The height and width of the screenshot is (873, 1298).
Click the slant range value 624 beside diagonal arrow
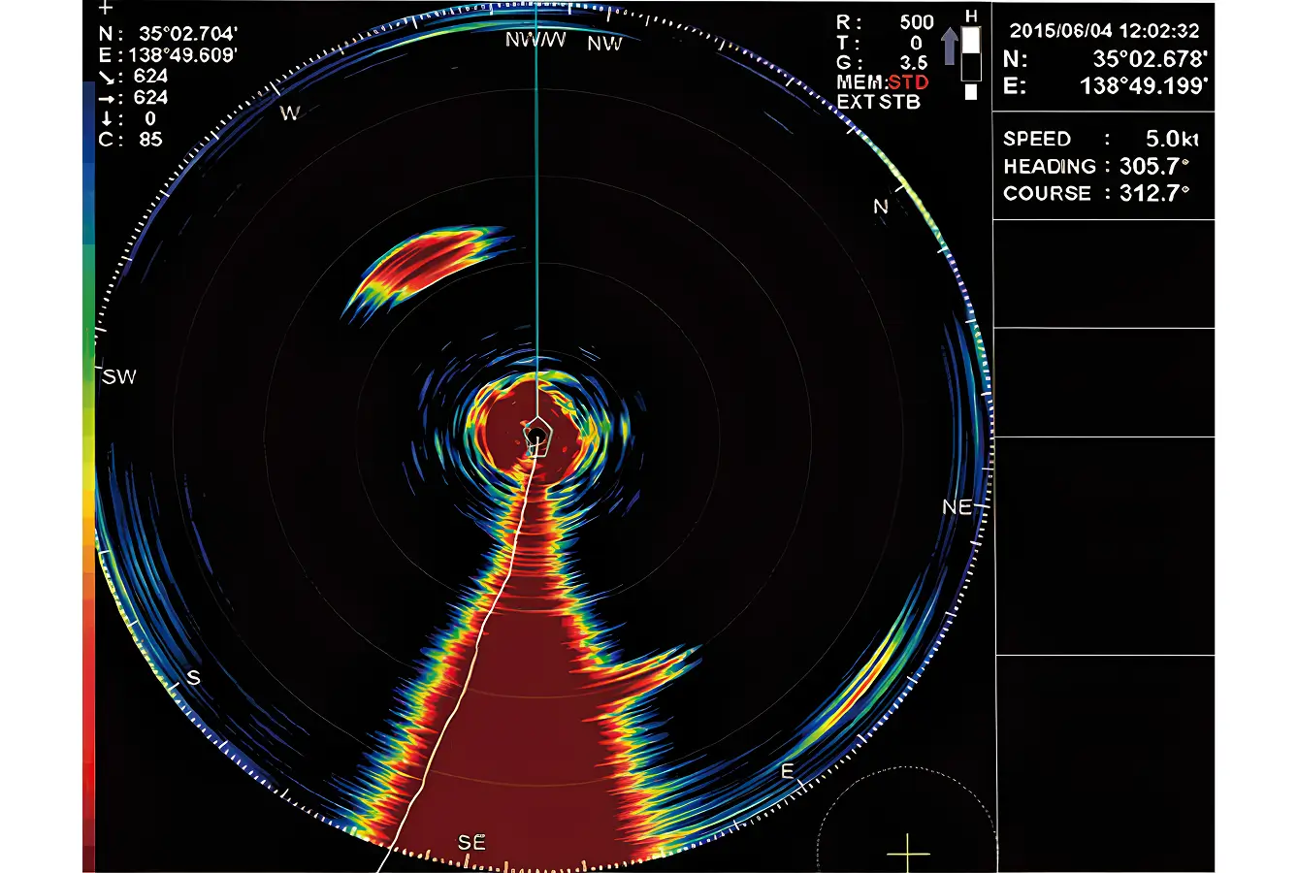coord(151,77)
